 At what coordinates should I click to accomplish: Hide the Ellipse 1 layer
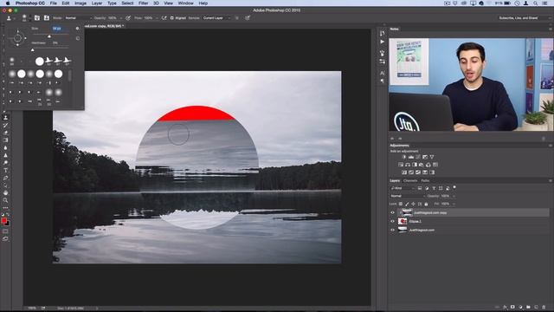392,221
